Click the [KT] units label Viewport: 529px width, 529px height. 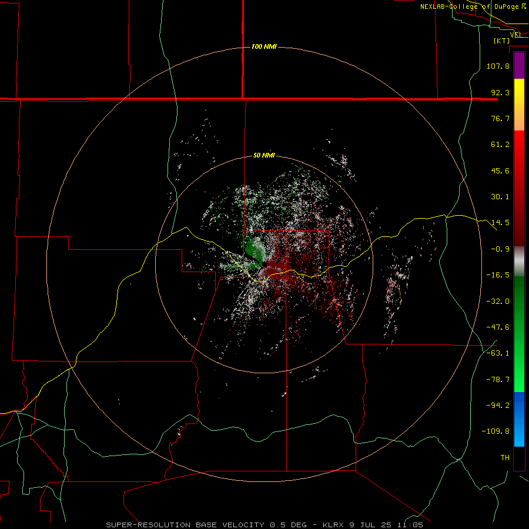coord(502,41)
